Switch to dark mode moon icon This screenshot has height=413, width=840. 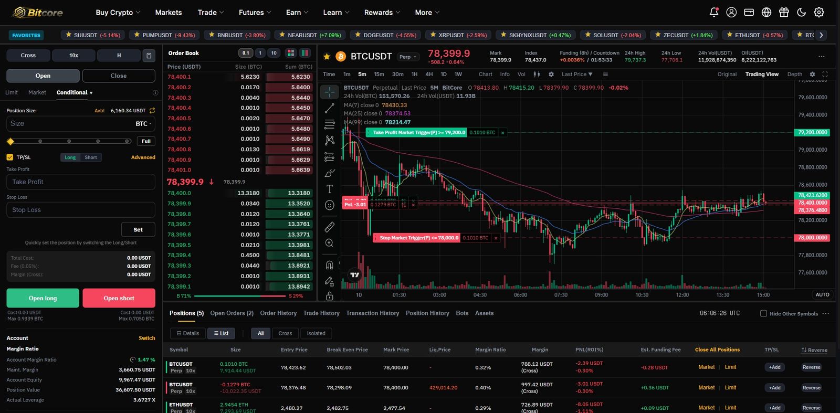(801, 12)
